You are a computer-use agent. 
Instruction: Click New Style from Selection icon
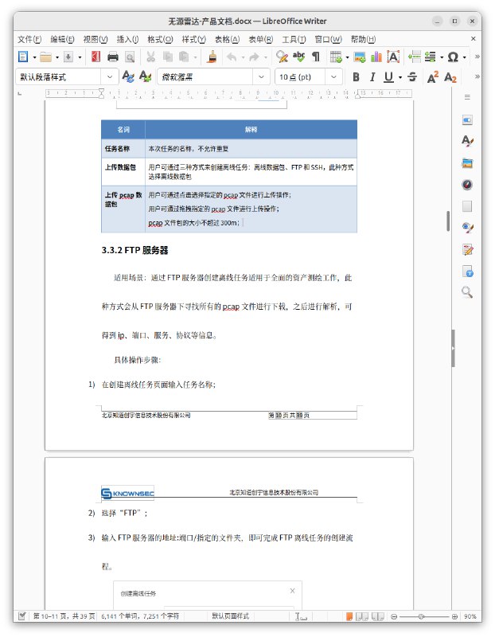pyautogui.click(x=145, y=76)
